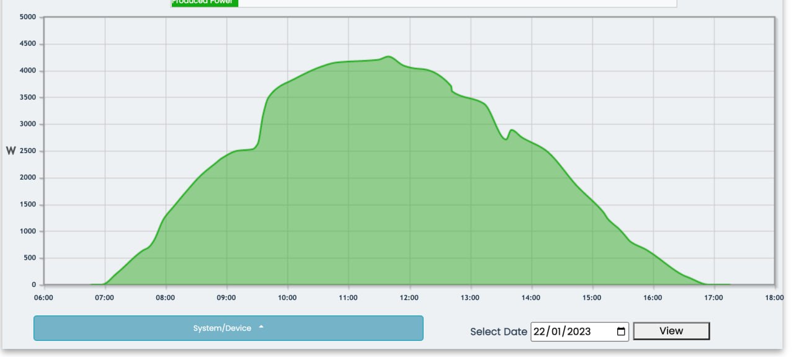
Task: Select the year segment 2023 in date
Action: 577,332
